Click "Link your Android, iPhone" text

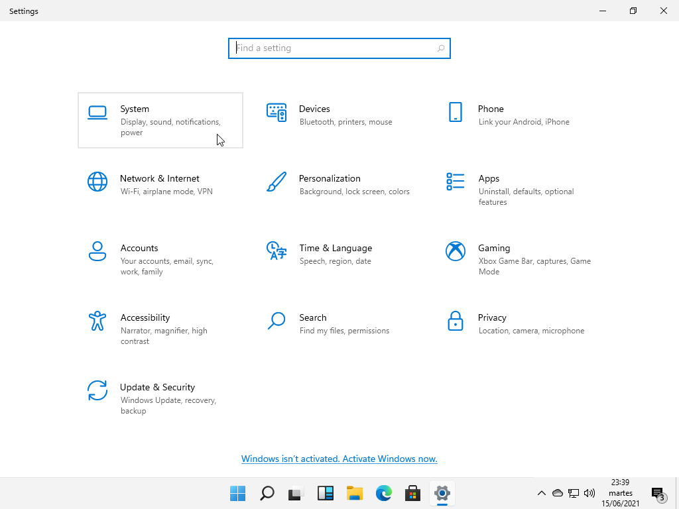click(524, 122)
